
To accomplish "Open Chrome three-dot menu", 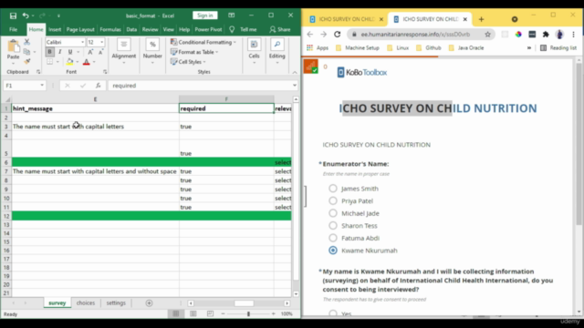I will click(574, 35).
